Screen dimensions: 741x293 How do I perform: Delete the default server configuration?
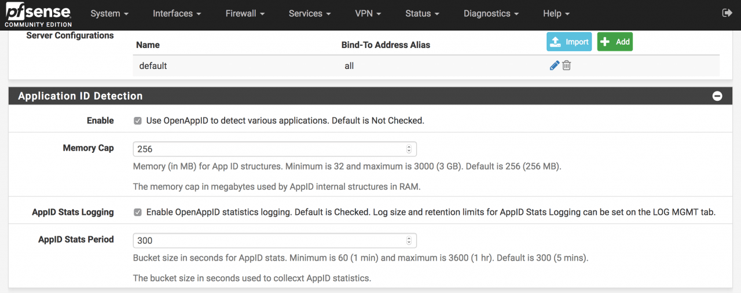pyautogui.click(x=567, y=66)
